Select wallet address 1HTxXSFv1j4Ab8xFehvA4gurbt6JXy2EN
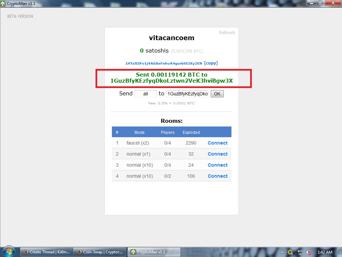The width and height of the screenshot is (342, 257). click(x=164, y=63)
